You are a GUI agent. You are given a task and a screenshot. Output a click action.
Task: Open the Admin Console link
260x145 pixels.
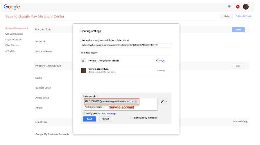pos(243,16)
